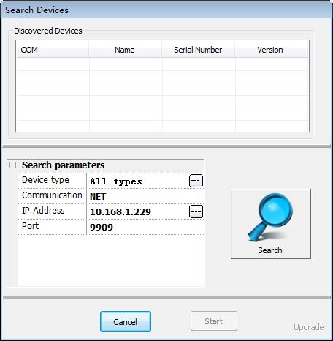Screen dimensions: 333x341
Task: Edit the 10.168.1.229 IP address field
Action: (x=138, y=211)
